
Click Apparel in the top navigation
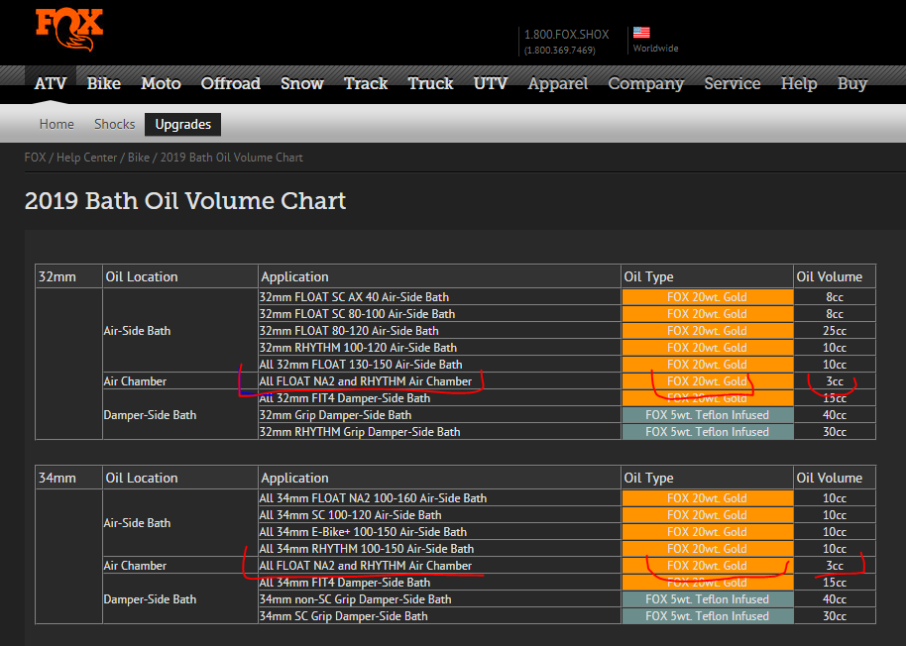557,83
